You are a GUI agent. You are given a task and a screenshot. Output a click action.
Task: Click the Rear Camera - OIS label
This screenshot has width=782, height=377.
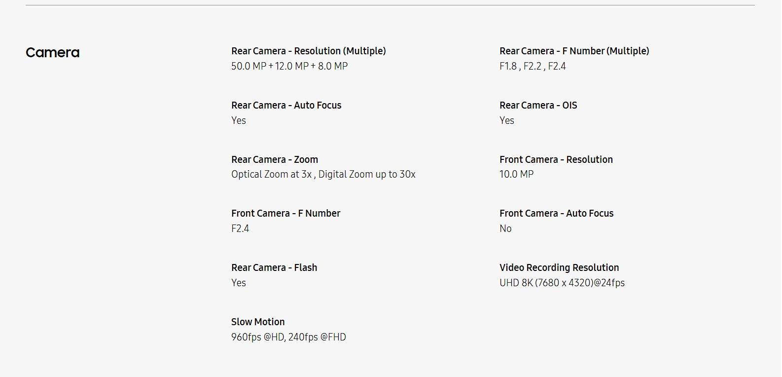tap(538, 105)
